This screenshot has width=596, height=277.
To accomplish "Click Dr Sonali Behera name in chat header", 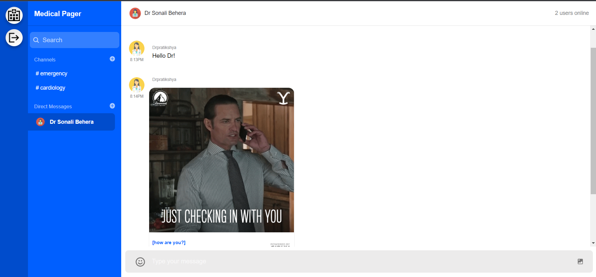I will tap(165, 13).
